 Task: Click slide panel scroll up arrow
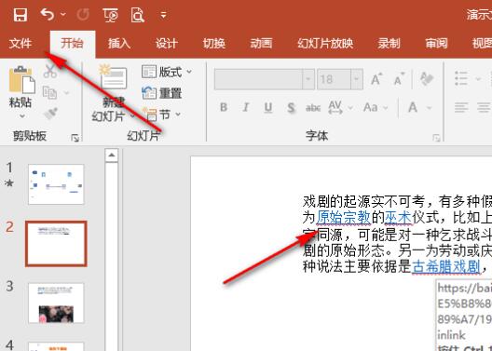pyautogui.click(x=112, y=155)
